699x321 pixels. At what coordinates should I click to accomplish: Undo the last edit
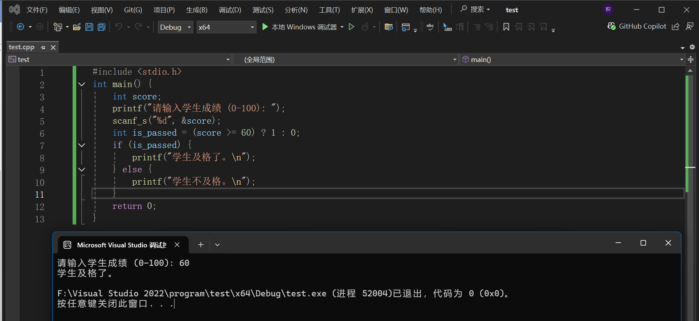119,27
